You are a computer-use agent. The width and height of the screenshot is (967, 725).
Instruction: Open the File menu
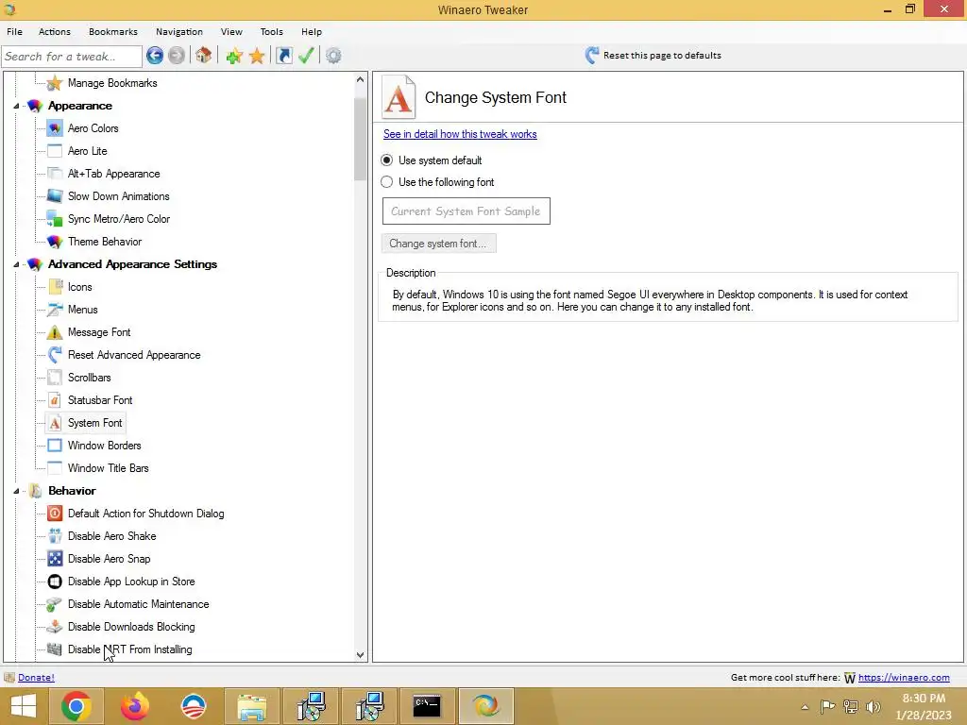point(15,31)
